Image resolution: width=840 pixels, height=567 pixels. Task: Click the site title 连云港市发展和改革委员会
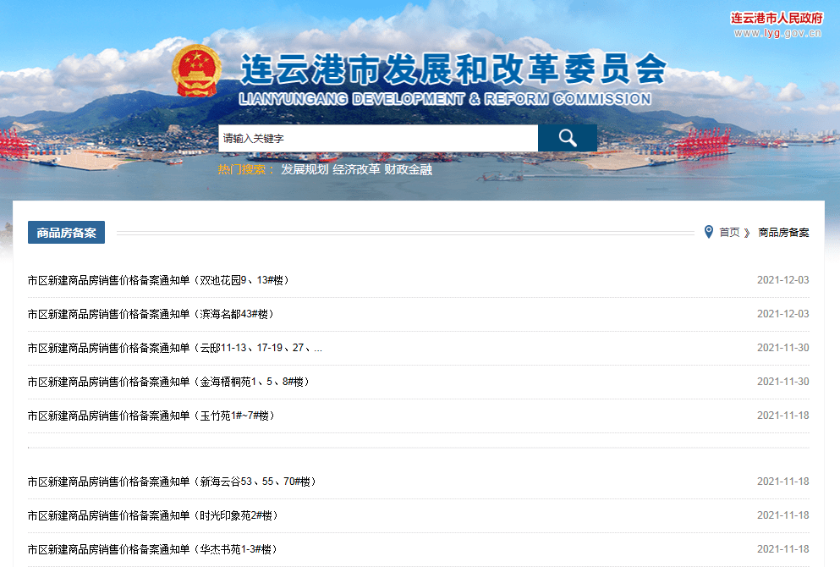(x=453, y=69)
